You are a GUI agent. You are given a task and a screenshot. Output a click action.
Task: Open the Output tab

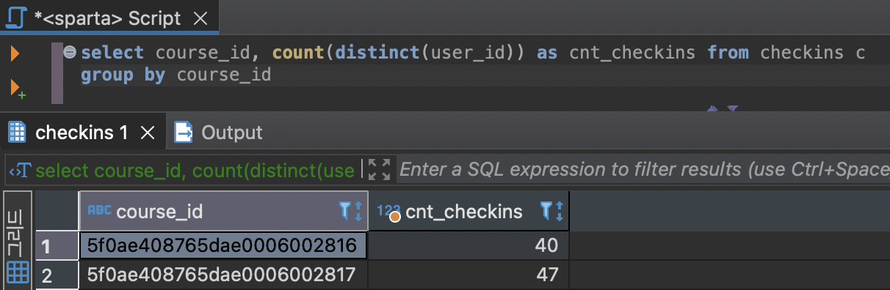[x=219, y=133]
